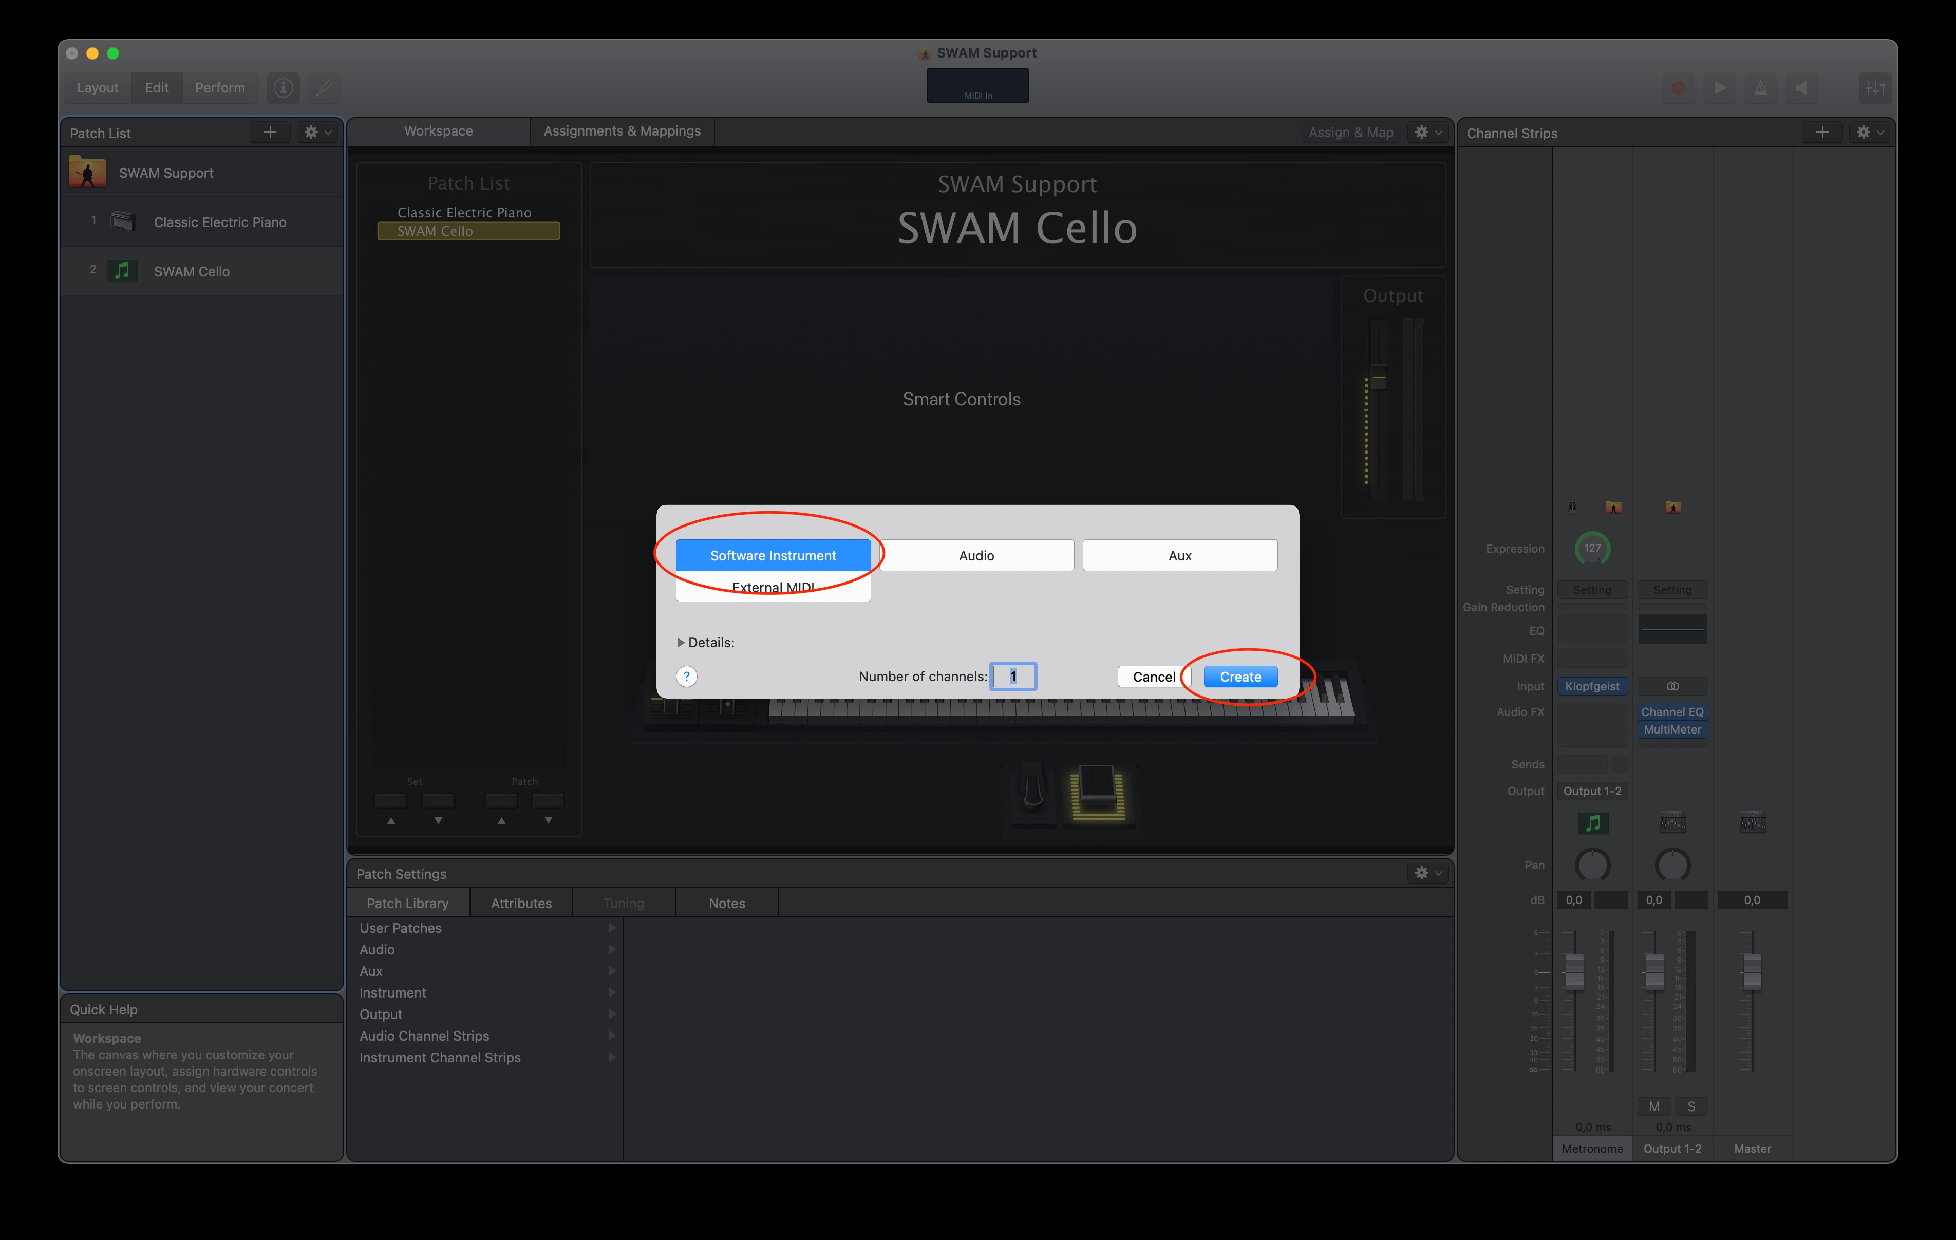Toggle Mute on the Output 1-2 strip
The width and height of the screenshot is (1956, 1240).
click(x=1654, y=1107)
